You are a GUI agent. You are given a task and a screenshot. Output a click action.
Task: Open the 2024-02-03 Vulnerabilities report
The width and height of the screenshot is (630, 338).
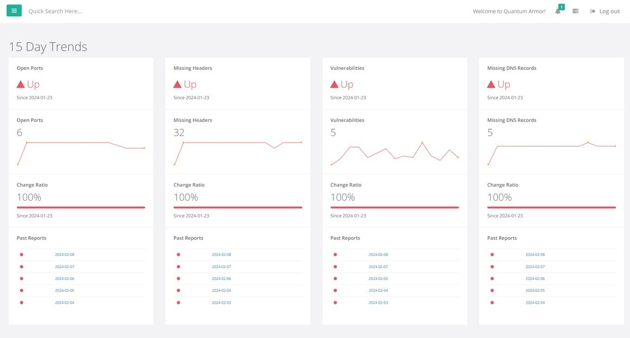pos(378,302)
